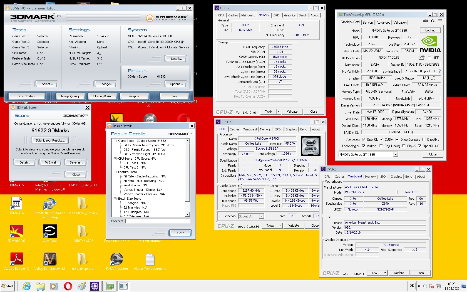Collapse the Feature Tests tree node

point(115,172)
